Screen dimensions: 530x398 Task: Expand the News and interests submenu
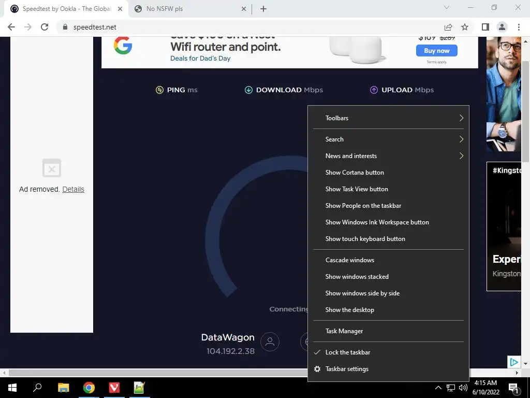click(388, 156)
